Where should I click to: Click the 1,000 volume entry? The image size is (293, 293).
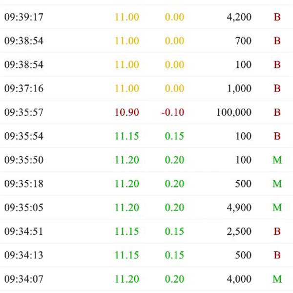239,88
